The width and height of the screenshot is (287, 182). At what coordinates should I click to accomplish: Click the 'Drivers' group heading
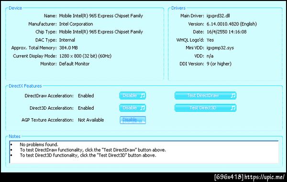pyautogui.click(x=178, y=8)
